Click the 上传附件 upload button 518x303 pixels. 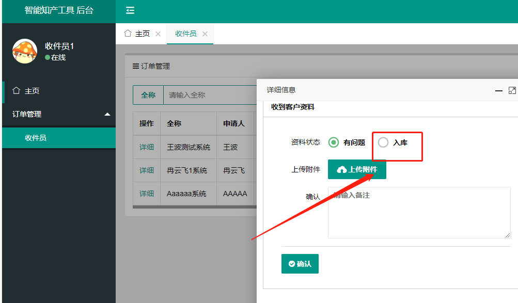click(357, 169)
